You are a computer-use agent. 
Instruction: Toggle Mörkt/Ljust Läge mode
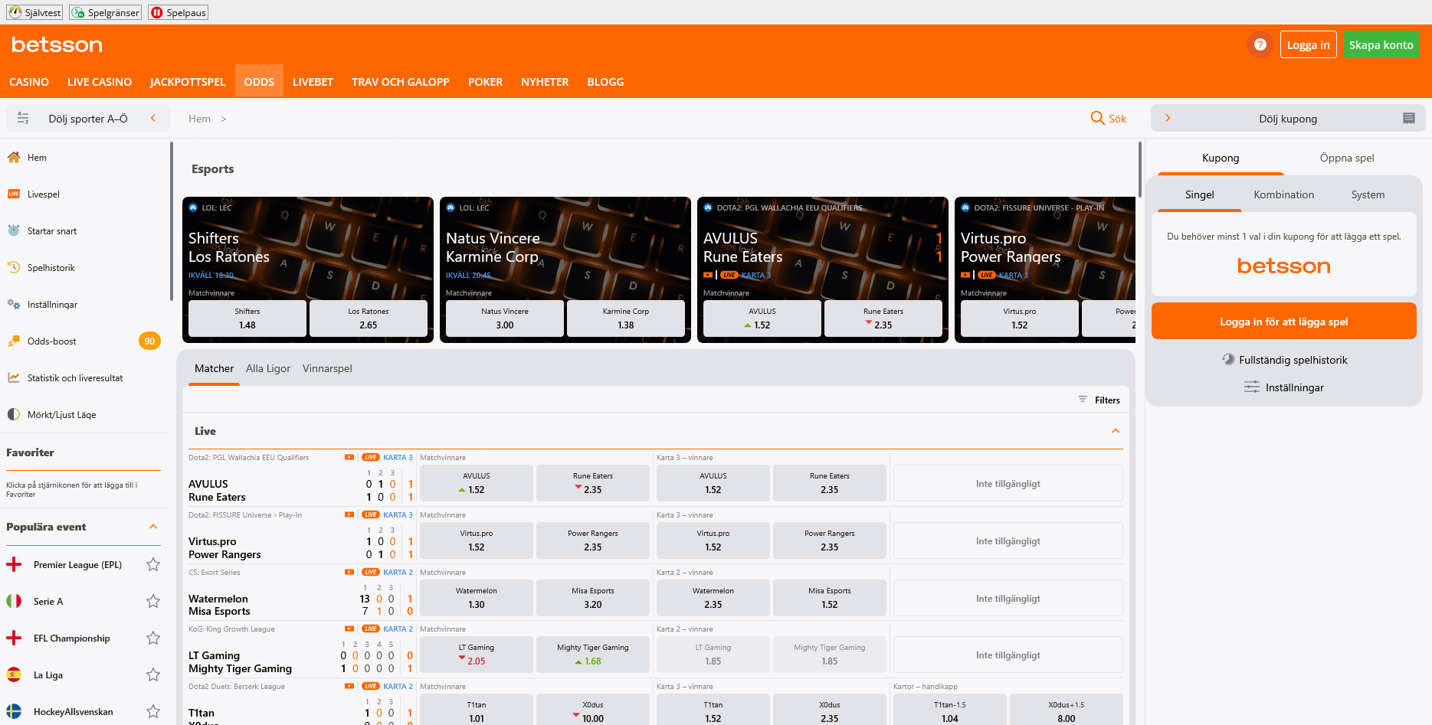coord(52,415)
